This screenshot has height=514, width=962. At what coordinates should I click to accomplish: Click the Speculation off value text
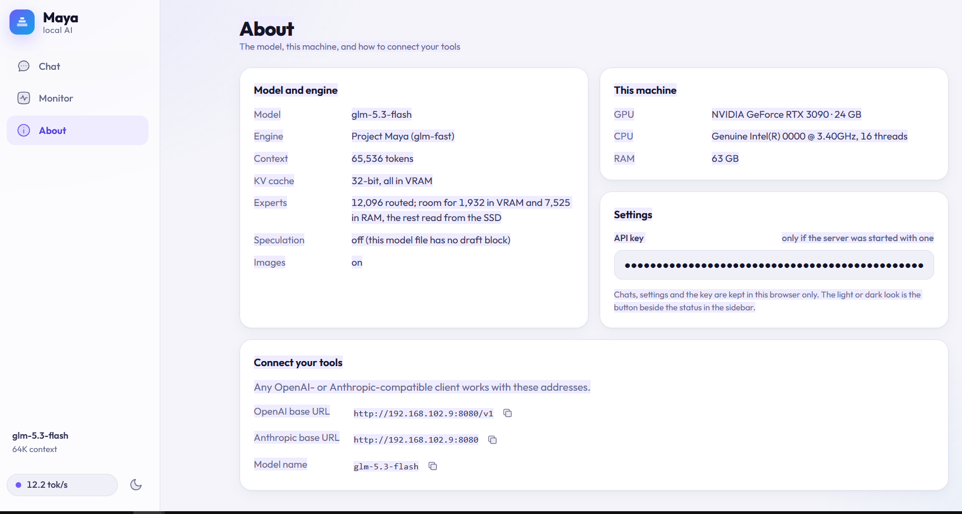[431, 240]
